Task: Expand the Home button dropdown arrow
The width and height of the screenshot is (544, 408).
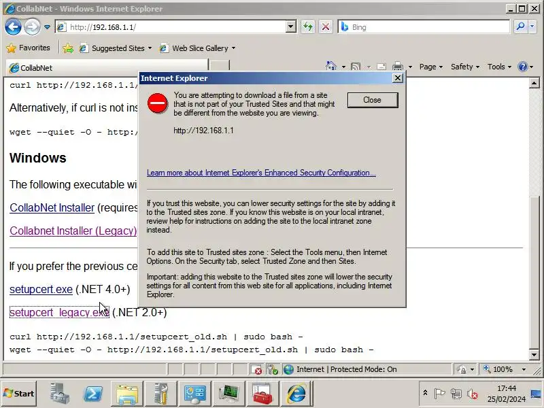Action: click(343, 67)
